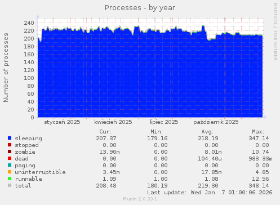Click uninterruptible current value 3.45m
Viewport: 280px width, 205px height.
[x=111, y=172]
